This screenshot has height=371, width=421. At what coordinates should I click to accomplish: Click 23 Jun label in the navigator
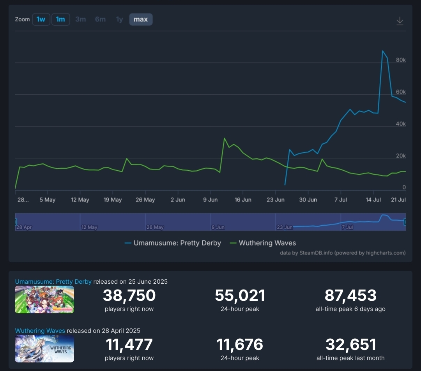[x=285, y=227]
